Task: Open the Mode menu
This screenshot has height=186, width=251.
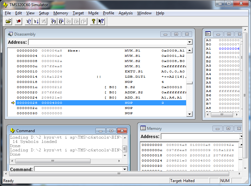Action: tap(93, 13)
